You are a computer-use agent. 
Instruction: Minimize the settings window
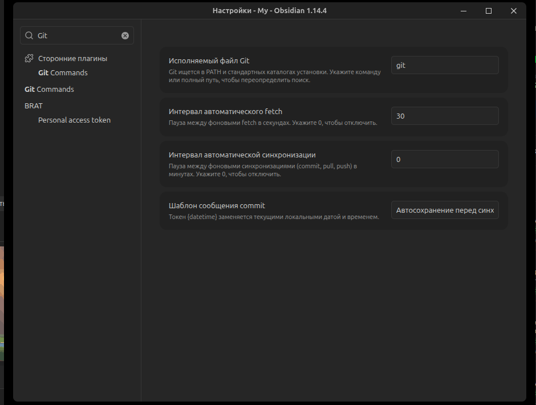click(x=464, y=11)
